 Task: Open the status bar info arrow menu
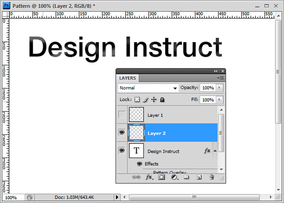[x=117, y=197]
